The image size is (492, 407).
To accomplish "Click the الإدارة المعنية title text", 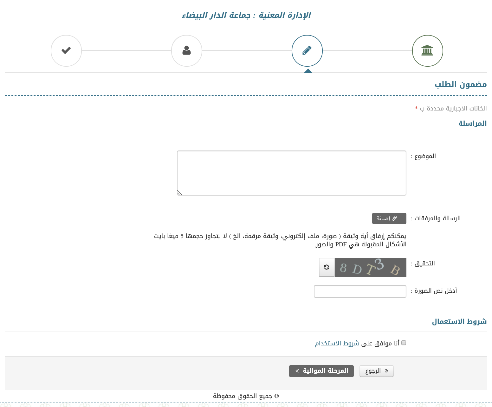I will [246, 15].
